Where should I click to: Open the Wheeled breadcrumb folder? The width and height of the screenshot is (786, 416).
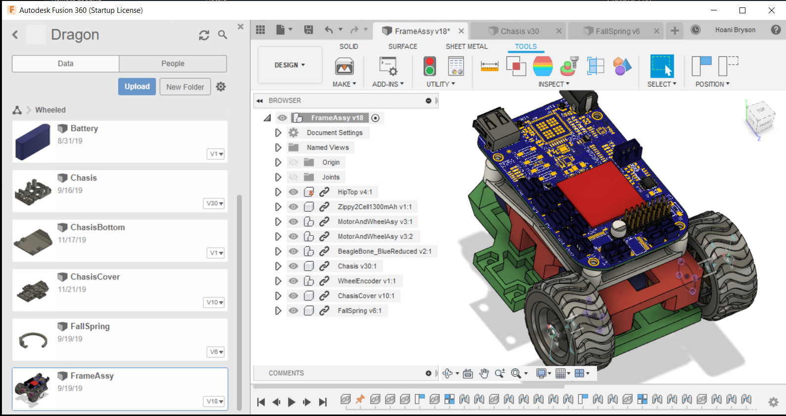coord(50,110)
